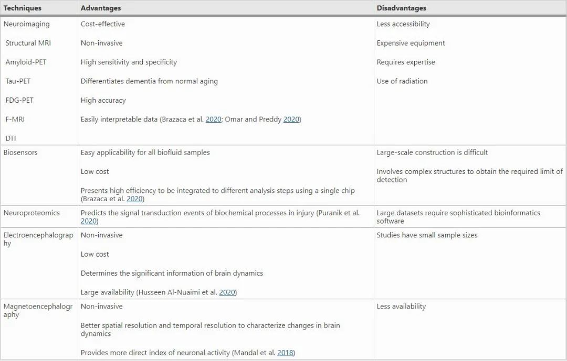Viewport: 567px width, 361px height.
Task: Click the Techniques column header
Action: point(23,8)
